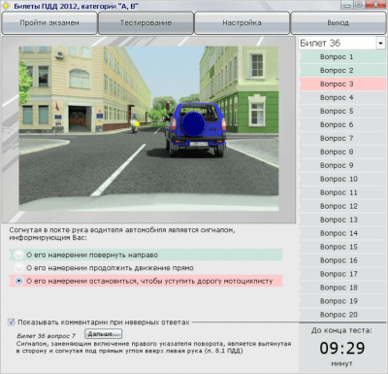Viewport: 388px width, 374px height.
Task: Maximize the Билеты ПДД window
Action: pyautogui.click(x=359, y=5)
